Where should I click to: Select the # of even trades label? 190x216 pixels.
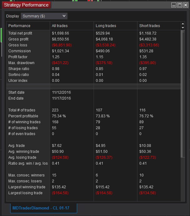(22, 134)
